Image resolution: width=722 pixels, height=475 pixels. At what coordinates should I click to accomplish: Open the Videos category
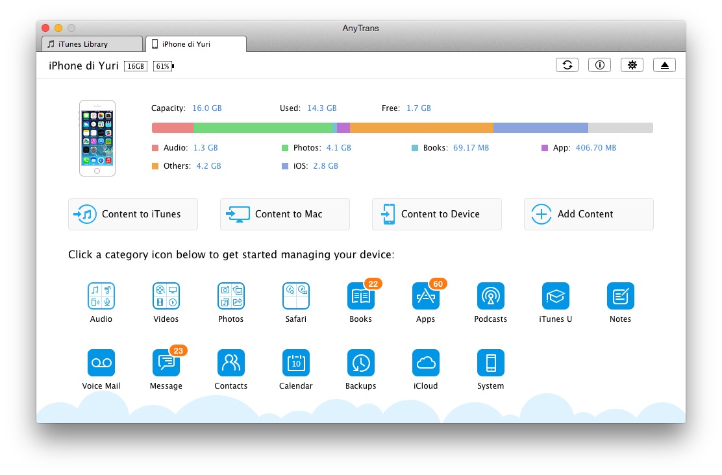coord(166,295)
